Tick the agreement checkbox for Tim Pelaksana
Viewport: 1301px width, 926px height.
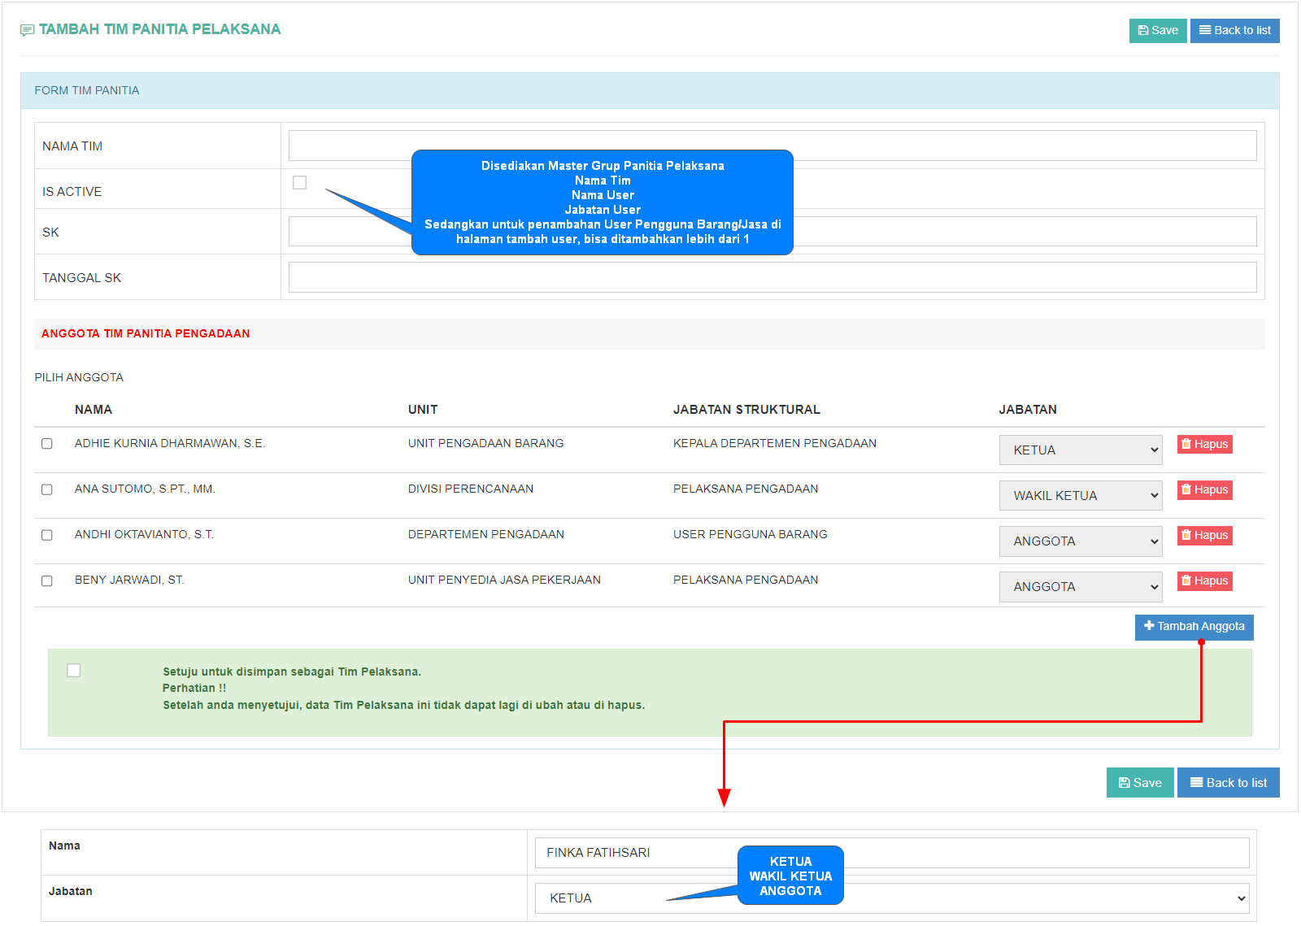(x=74, y=671)
